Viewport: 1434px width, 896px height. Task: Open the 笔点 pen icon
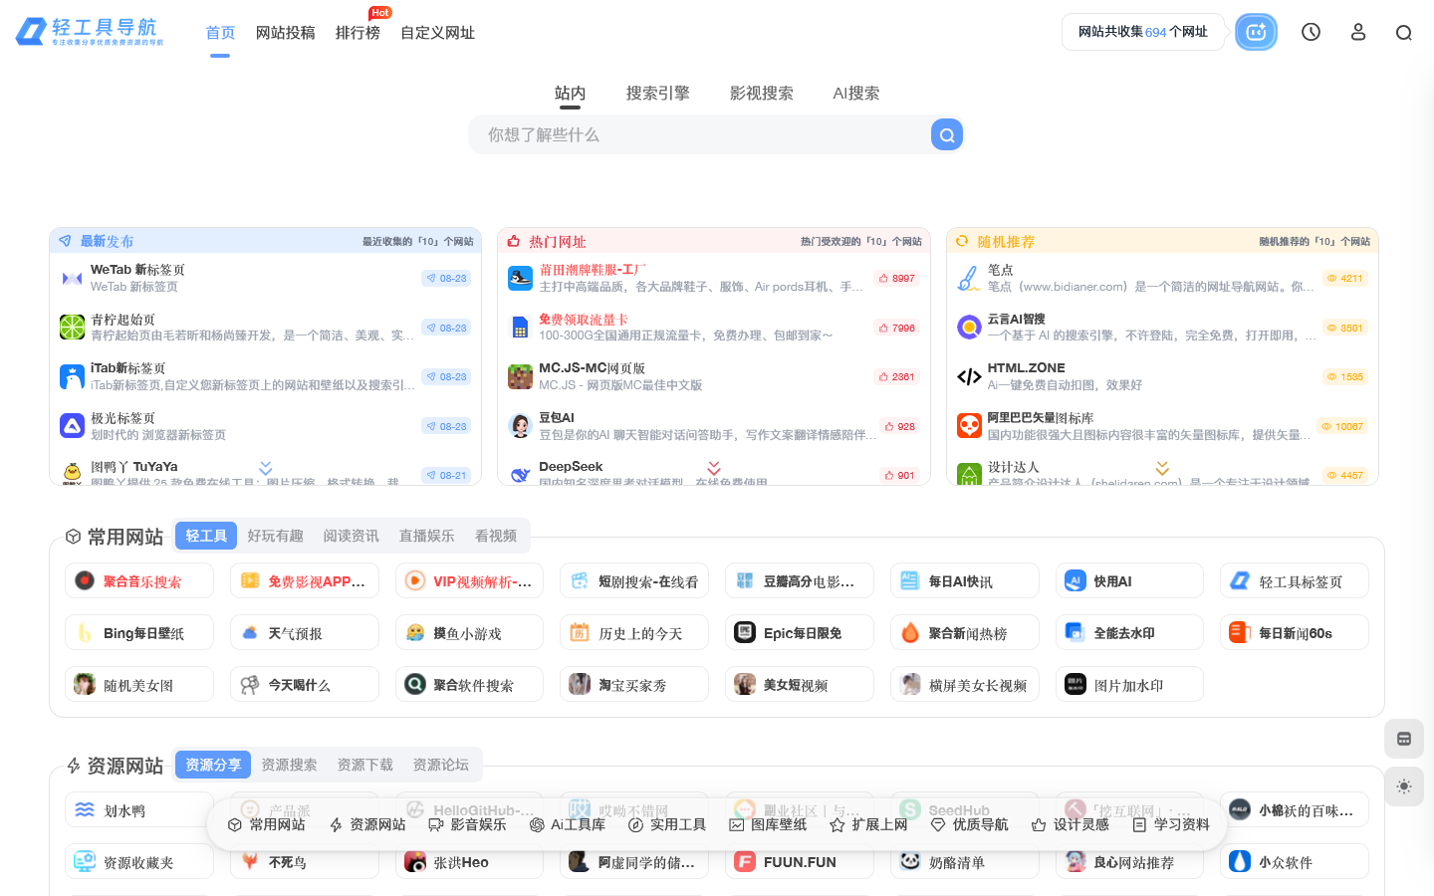(969, 278)
